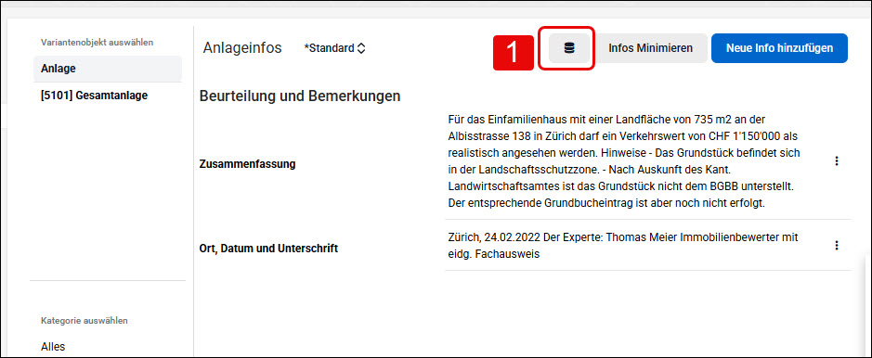Click the Anlageinfos title
This screenshot has height=358, width=872.
tap(242, 48)
